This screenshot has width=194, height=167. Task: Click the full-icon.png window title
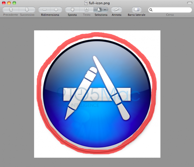click(100, 3)
